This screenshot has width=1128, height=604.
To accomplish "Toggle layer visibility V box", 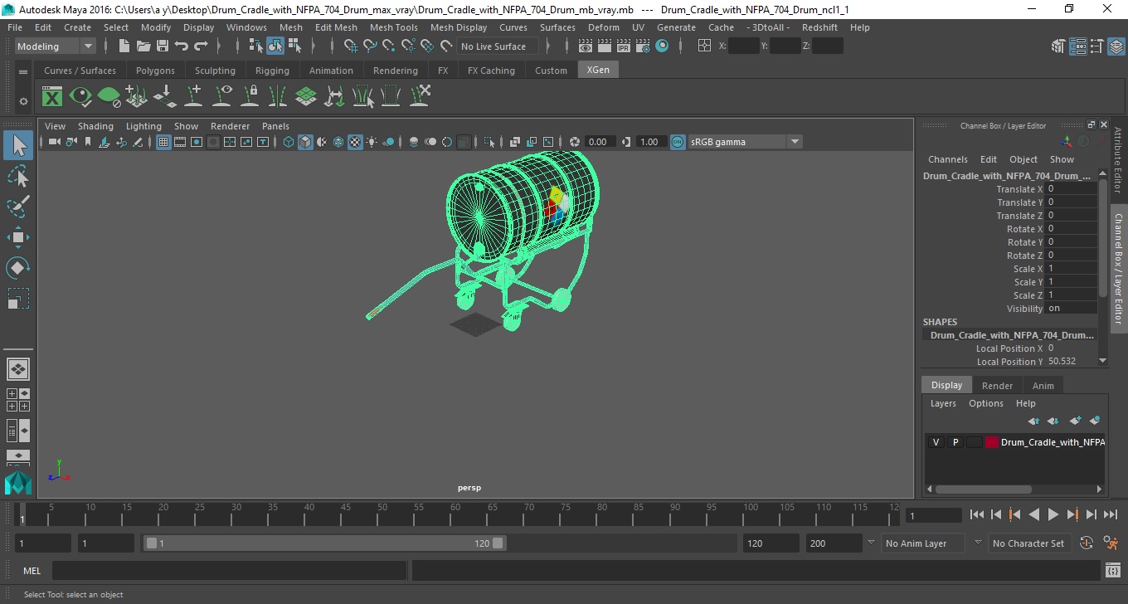I will tap(936, 442).
